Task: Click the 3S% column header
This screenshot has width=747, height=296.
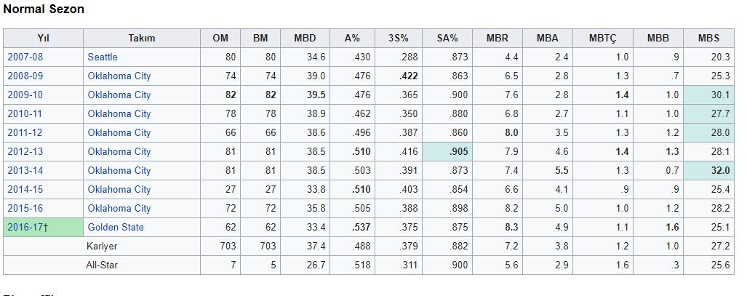Action: pyautogui.click(x=399, y=38)
